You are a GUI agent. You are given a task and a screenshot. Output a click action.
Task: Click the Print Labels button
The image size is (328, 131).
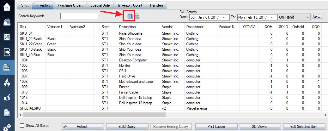pyautogui.click(x=216, y=126)
